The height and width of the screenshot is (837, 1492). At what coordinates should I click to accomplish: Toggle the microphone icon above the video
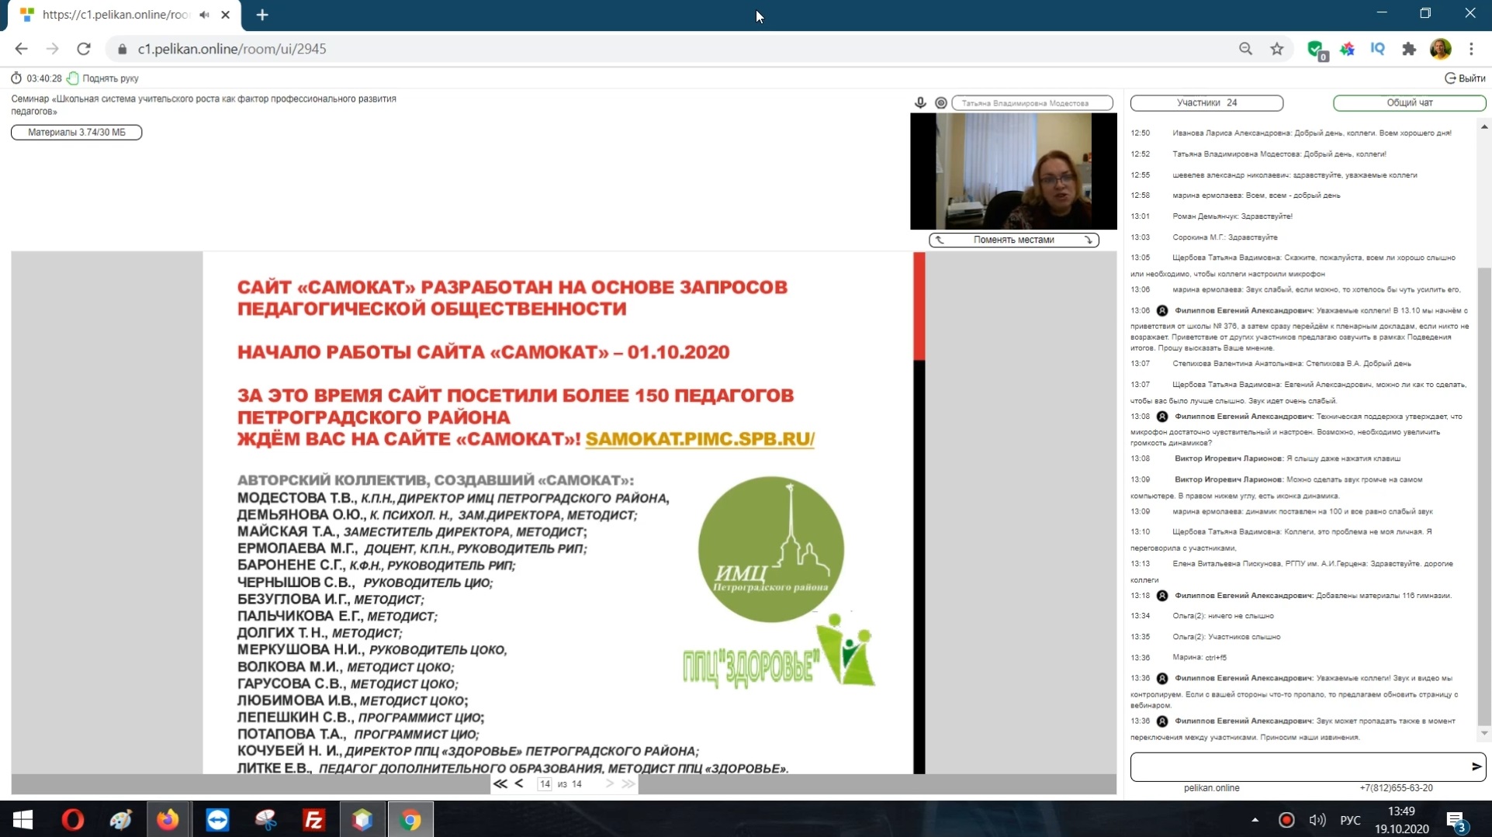point(920,102)
